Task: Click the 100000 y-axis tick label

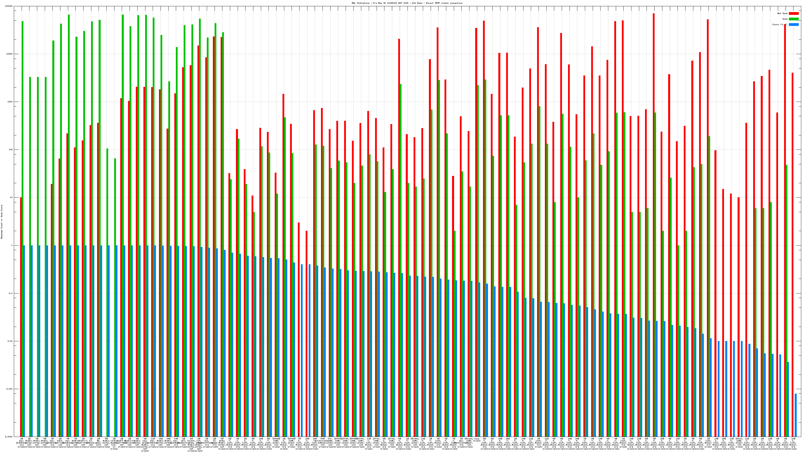Action: tap(9, 6)
